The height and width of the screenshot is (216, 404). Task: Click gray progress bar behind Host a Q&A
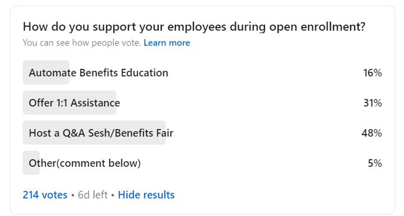(x=94, y=133)
